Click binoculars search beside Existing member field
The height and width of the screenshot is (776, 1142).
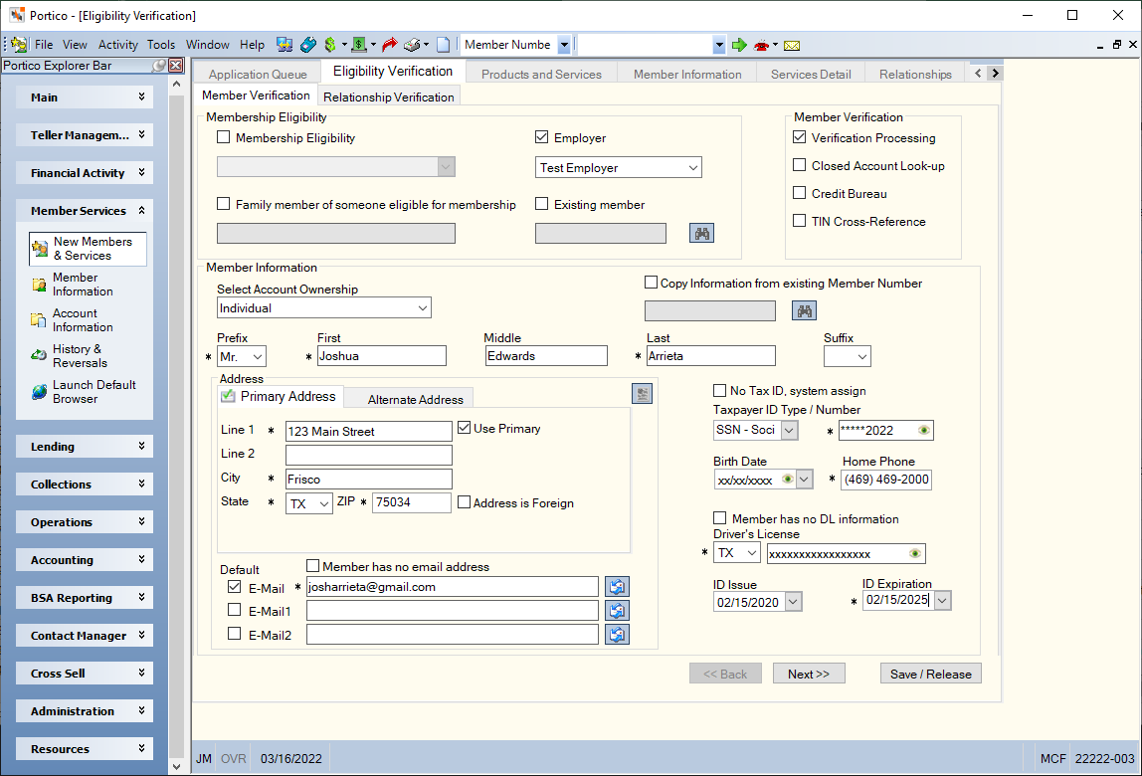pyautogui.click(x=701, y=233)
